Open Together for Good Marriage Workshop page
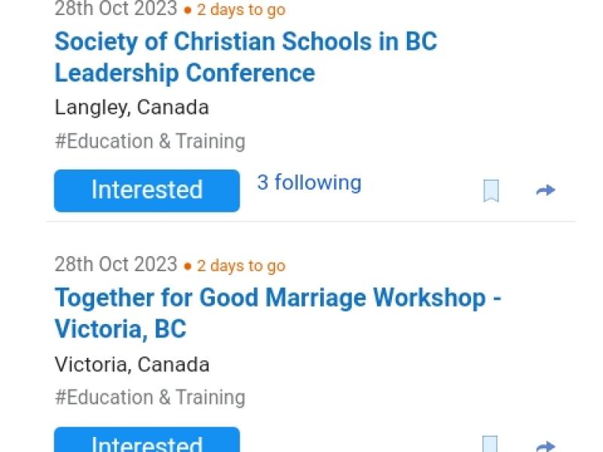Image resolution: width=603 pixels, height=452 pixels. tap(277, 313)
